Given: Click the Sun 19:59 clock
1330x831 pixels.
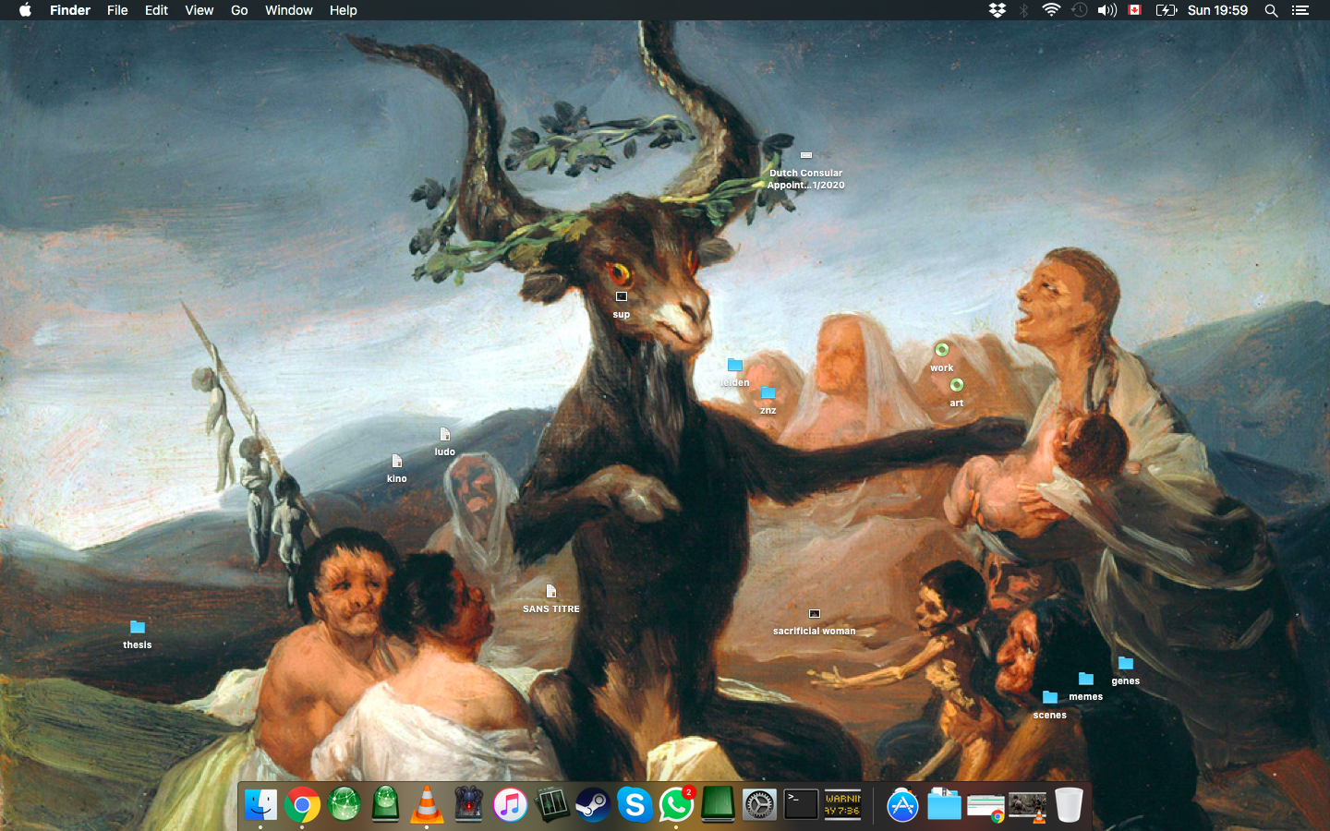Looking at the screenshot, I should tap(1217, 10).
